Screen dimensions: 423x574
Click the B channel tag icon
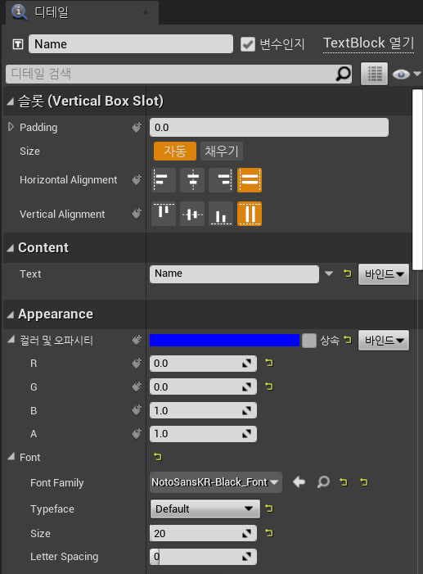pos(137,410)
